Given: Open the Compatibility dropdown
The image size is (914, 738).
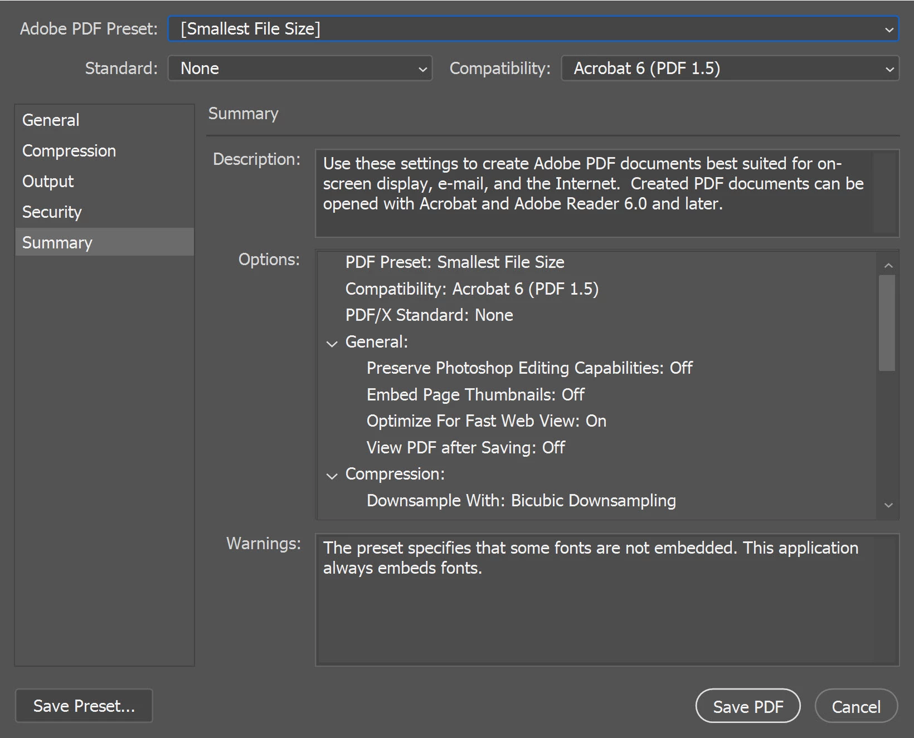Looking at the screenshot, I should click(x=730, y=68).
